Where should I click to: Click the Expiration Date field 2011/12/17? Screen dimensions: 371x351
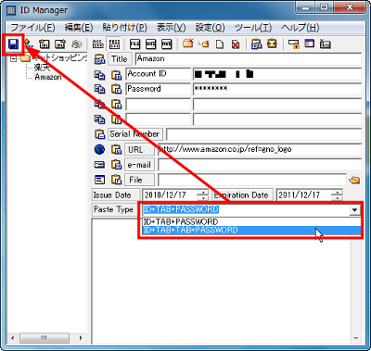[x=304, y=195]
